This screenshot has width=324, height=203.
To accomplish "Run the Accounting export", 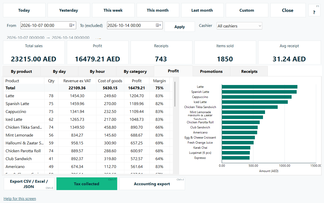I will pyautogui.click(x=152, y=184).
